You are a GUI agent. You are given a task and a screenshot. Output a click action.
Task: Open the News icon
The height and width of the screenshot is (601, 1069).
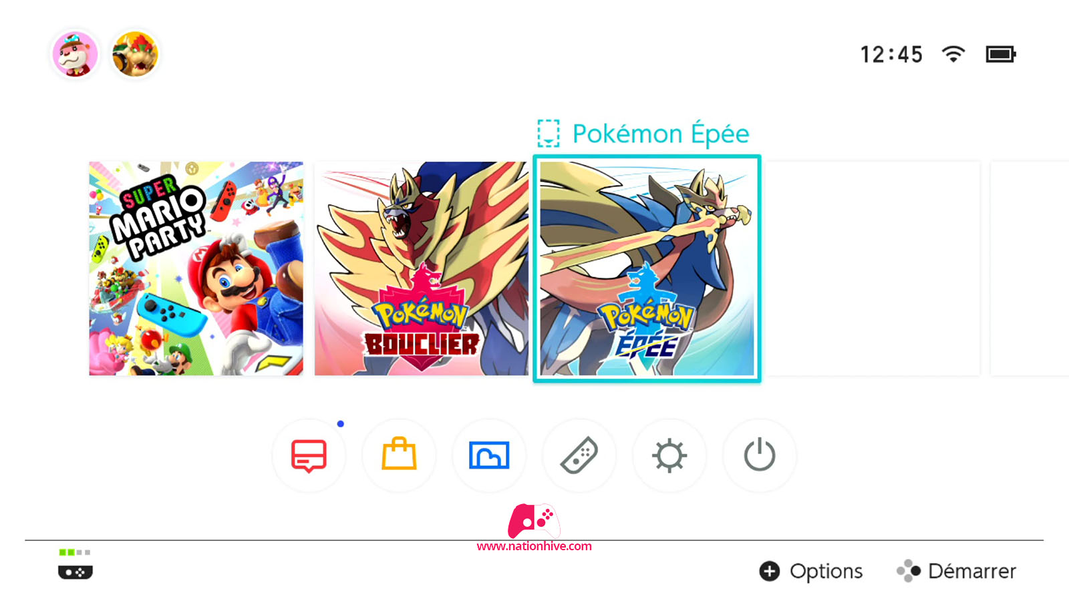click(309, 456)
